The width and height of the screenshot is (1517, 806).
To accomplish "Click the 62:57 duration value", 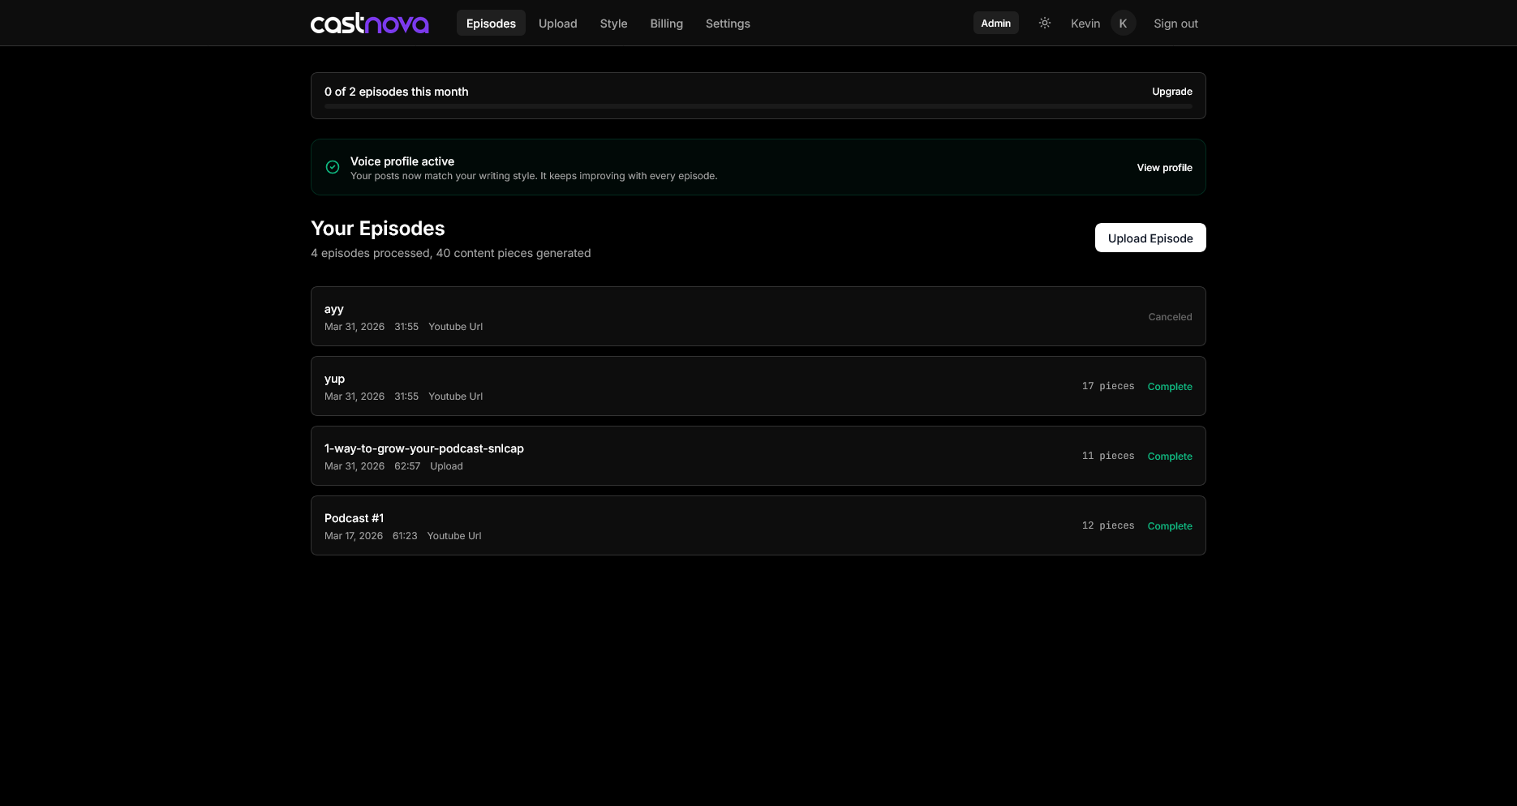I will [407, 466].
